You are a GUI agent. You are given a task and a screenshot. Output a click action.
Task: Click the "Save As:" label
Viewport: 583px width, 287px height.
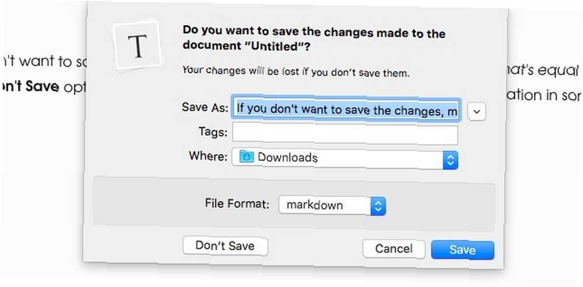(x=205, y=107)
